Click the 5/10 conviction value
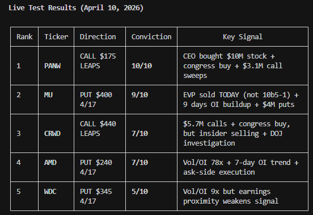 tap(139, 192)
